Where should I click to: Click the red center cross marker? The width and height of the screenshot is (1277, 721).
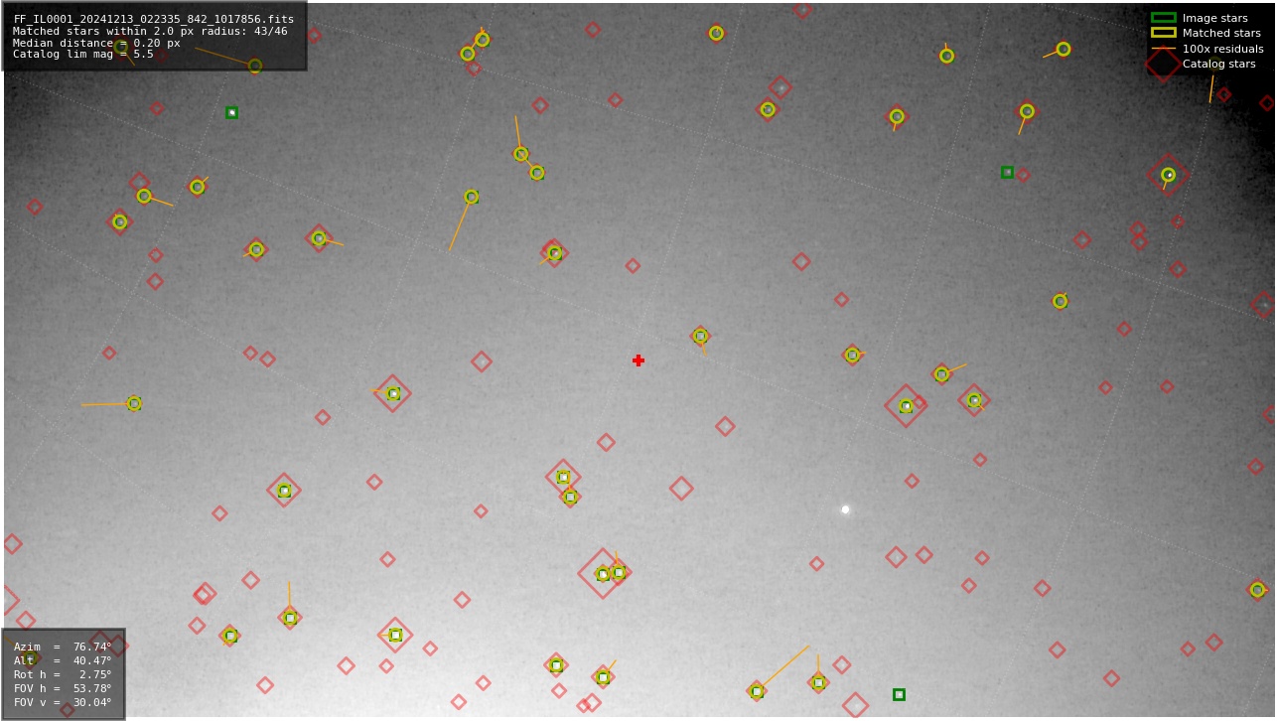[x=638, y=360]
